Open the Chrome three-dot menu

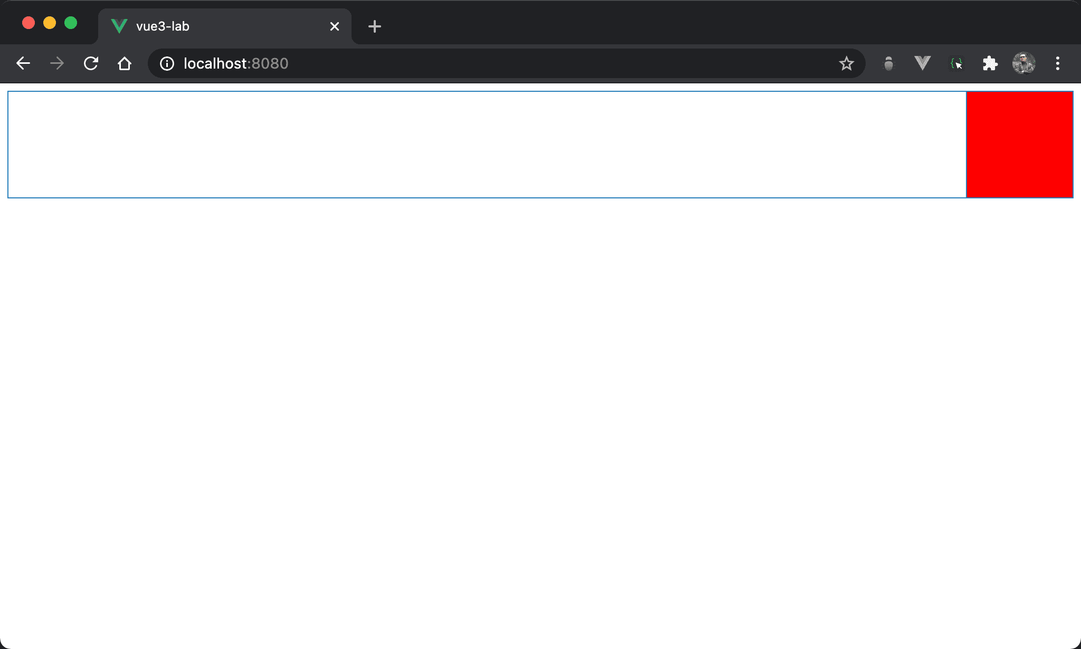point(1057,64)
